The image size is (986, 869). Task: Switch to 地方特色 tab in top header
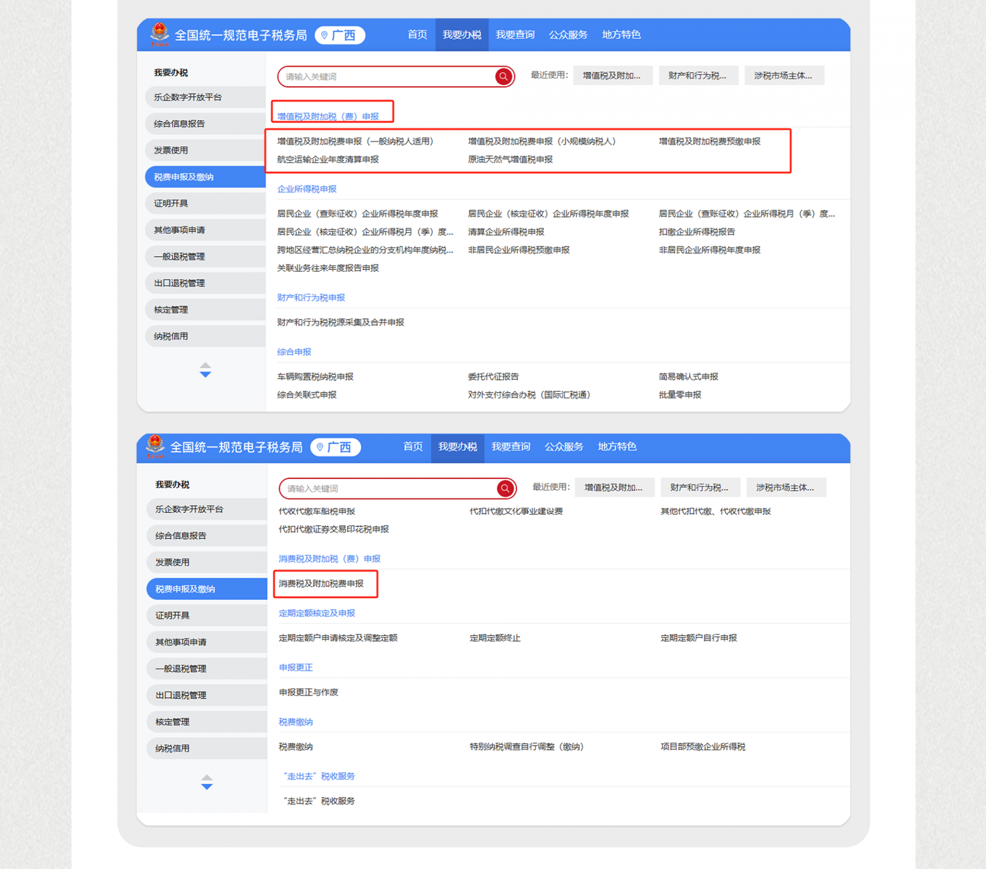(621, 34)
